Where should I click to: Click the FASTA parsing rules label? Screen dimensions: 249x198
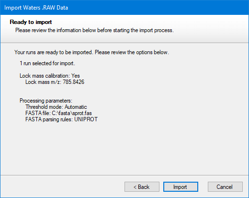click(49, 119)
